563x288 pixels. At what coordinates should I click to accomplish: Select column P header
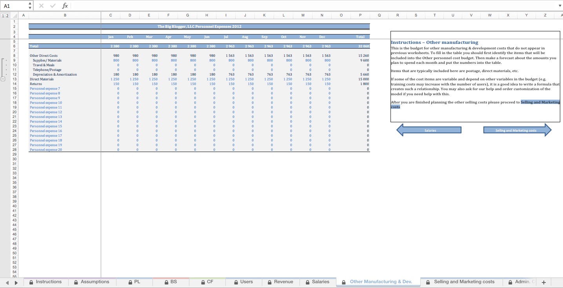(x=360, y=15)
